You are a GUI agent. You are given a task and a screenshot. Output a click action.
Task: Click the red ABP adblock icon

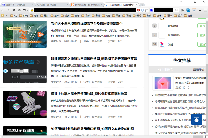138,10
